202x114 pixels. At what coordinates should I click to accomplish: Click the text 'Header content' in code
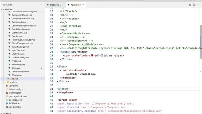(80, 74)
